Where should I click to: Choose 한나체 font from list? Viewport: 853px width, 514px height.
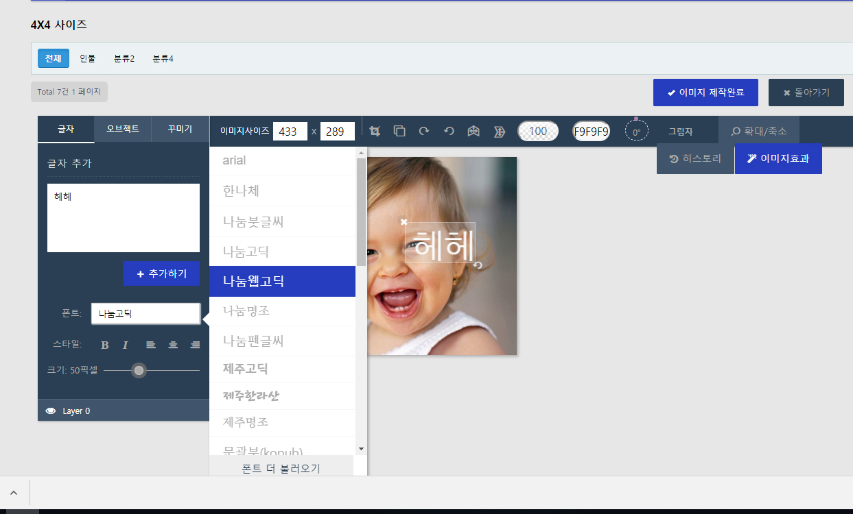(x=282, y=191)
